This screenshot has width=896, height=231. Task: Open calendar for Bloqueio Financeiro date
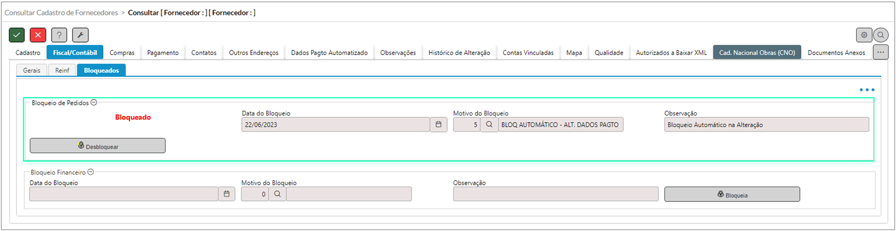point(227,194)
